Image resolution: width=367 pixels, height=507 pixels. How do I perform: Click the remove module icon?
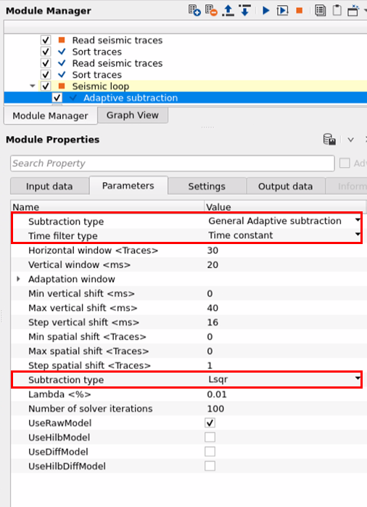tap(211, 10)
